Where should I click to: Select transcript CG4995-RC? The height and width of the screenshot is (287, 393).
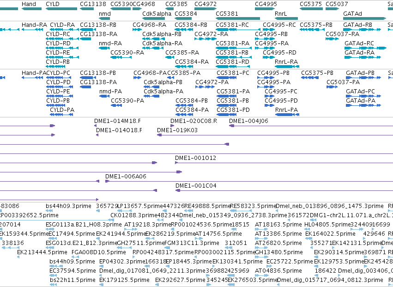click(x=269, y=30)
